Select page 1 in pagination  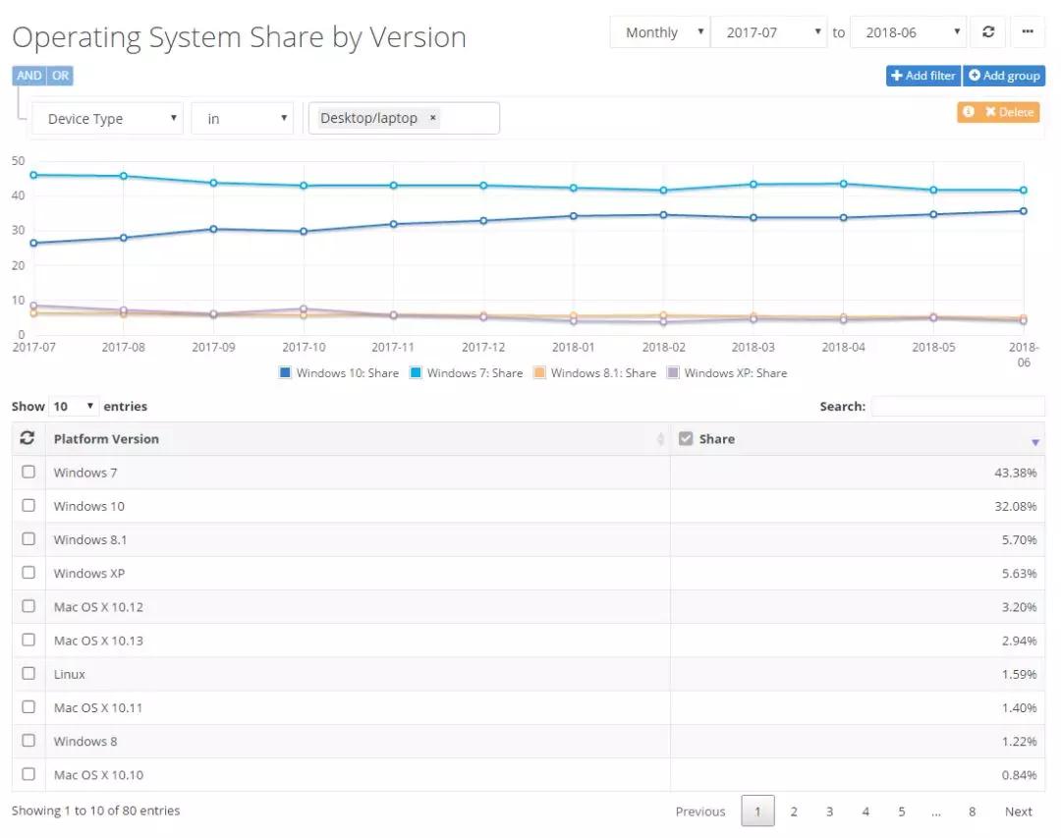coord(757,810)
